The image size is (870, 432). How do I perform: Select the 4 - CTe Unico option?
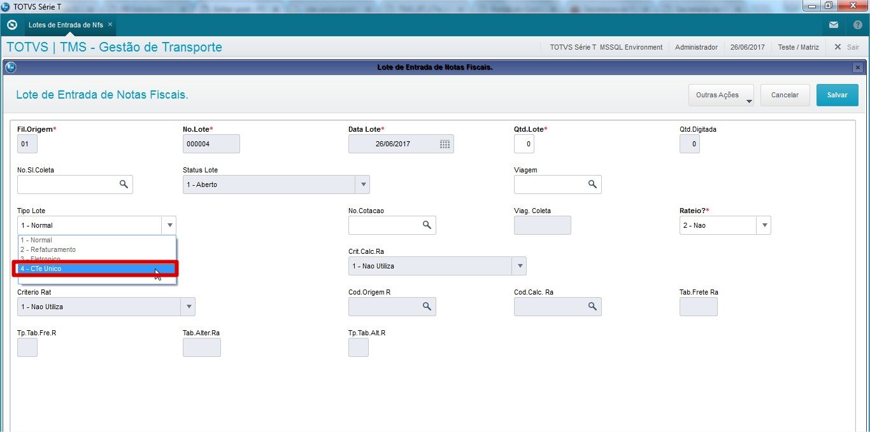point(97,268)
